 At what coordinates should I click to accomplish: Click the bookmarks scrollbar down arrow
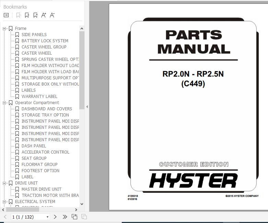point(82,204)
